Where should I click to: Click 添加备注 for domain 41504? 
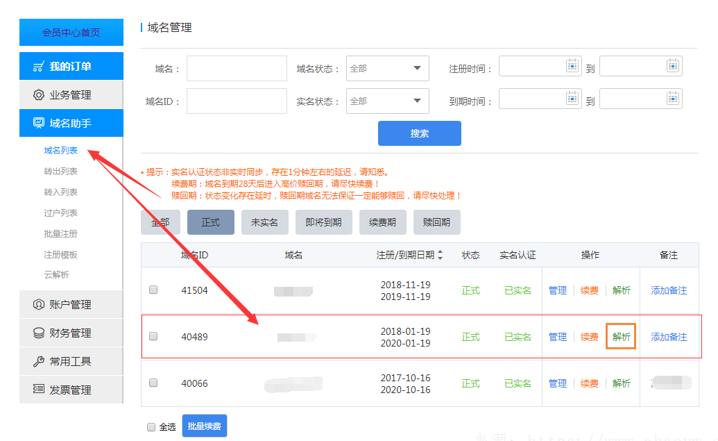[669, 290]
